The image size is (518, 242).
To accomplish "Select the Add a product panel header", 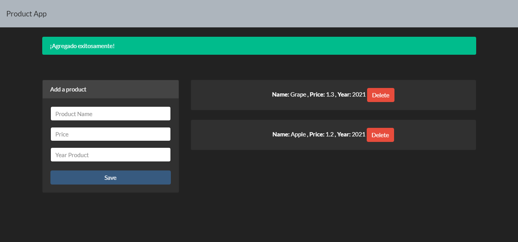I will [68, 89].
